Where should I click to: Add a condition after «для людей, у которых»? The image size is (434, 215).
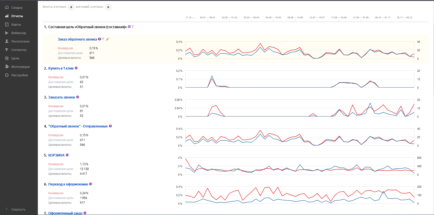(108, 7)
